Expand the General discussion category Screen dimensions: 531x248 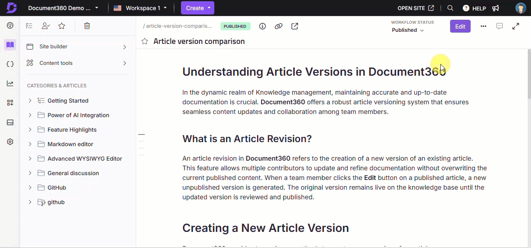[x=30, y=173]
